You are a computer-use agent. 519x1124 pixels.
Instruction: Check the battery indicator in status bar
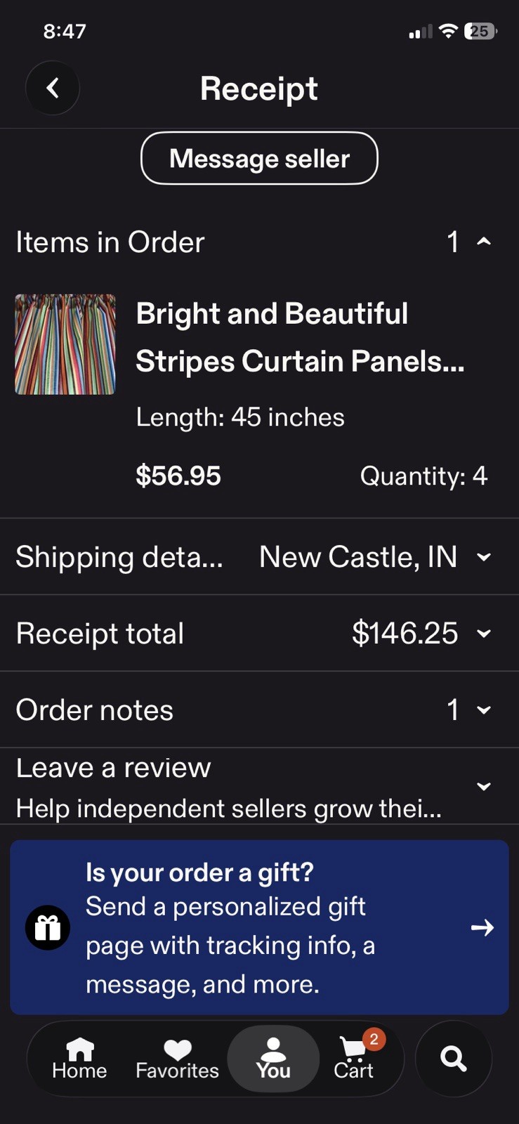[480, 31]
